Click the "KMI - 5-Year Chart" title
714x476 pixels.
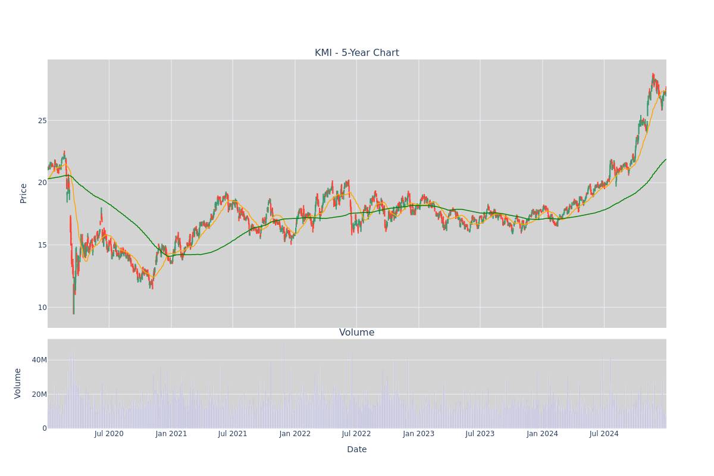tap(357, 53)
